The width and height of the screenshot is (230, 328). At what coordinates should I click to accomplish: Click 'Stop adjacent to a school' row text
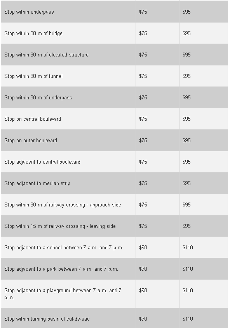pyautogui.click(x=64, y=248)
